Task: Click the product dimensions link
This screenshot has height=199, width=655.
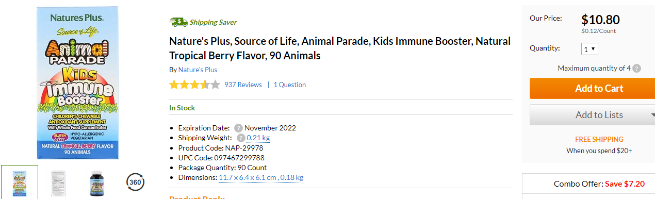Action: tap(261, 177)
